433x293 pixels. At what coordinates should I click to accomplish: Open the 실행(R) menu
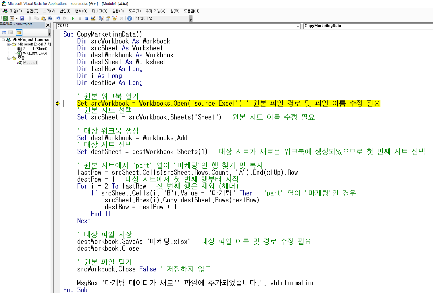click(118, 11)
